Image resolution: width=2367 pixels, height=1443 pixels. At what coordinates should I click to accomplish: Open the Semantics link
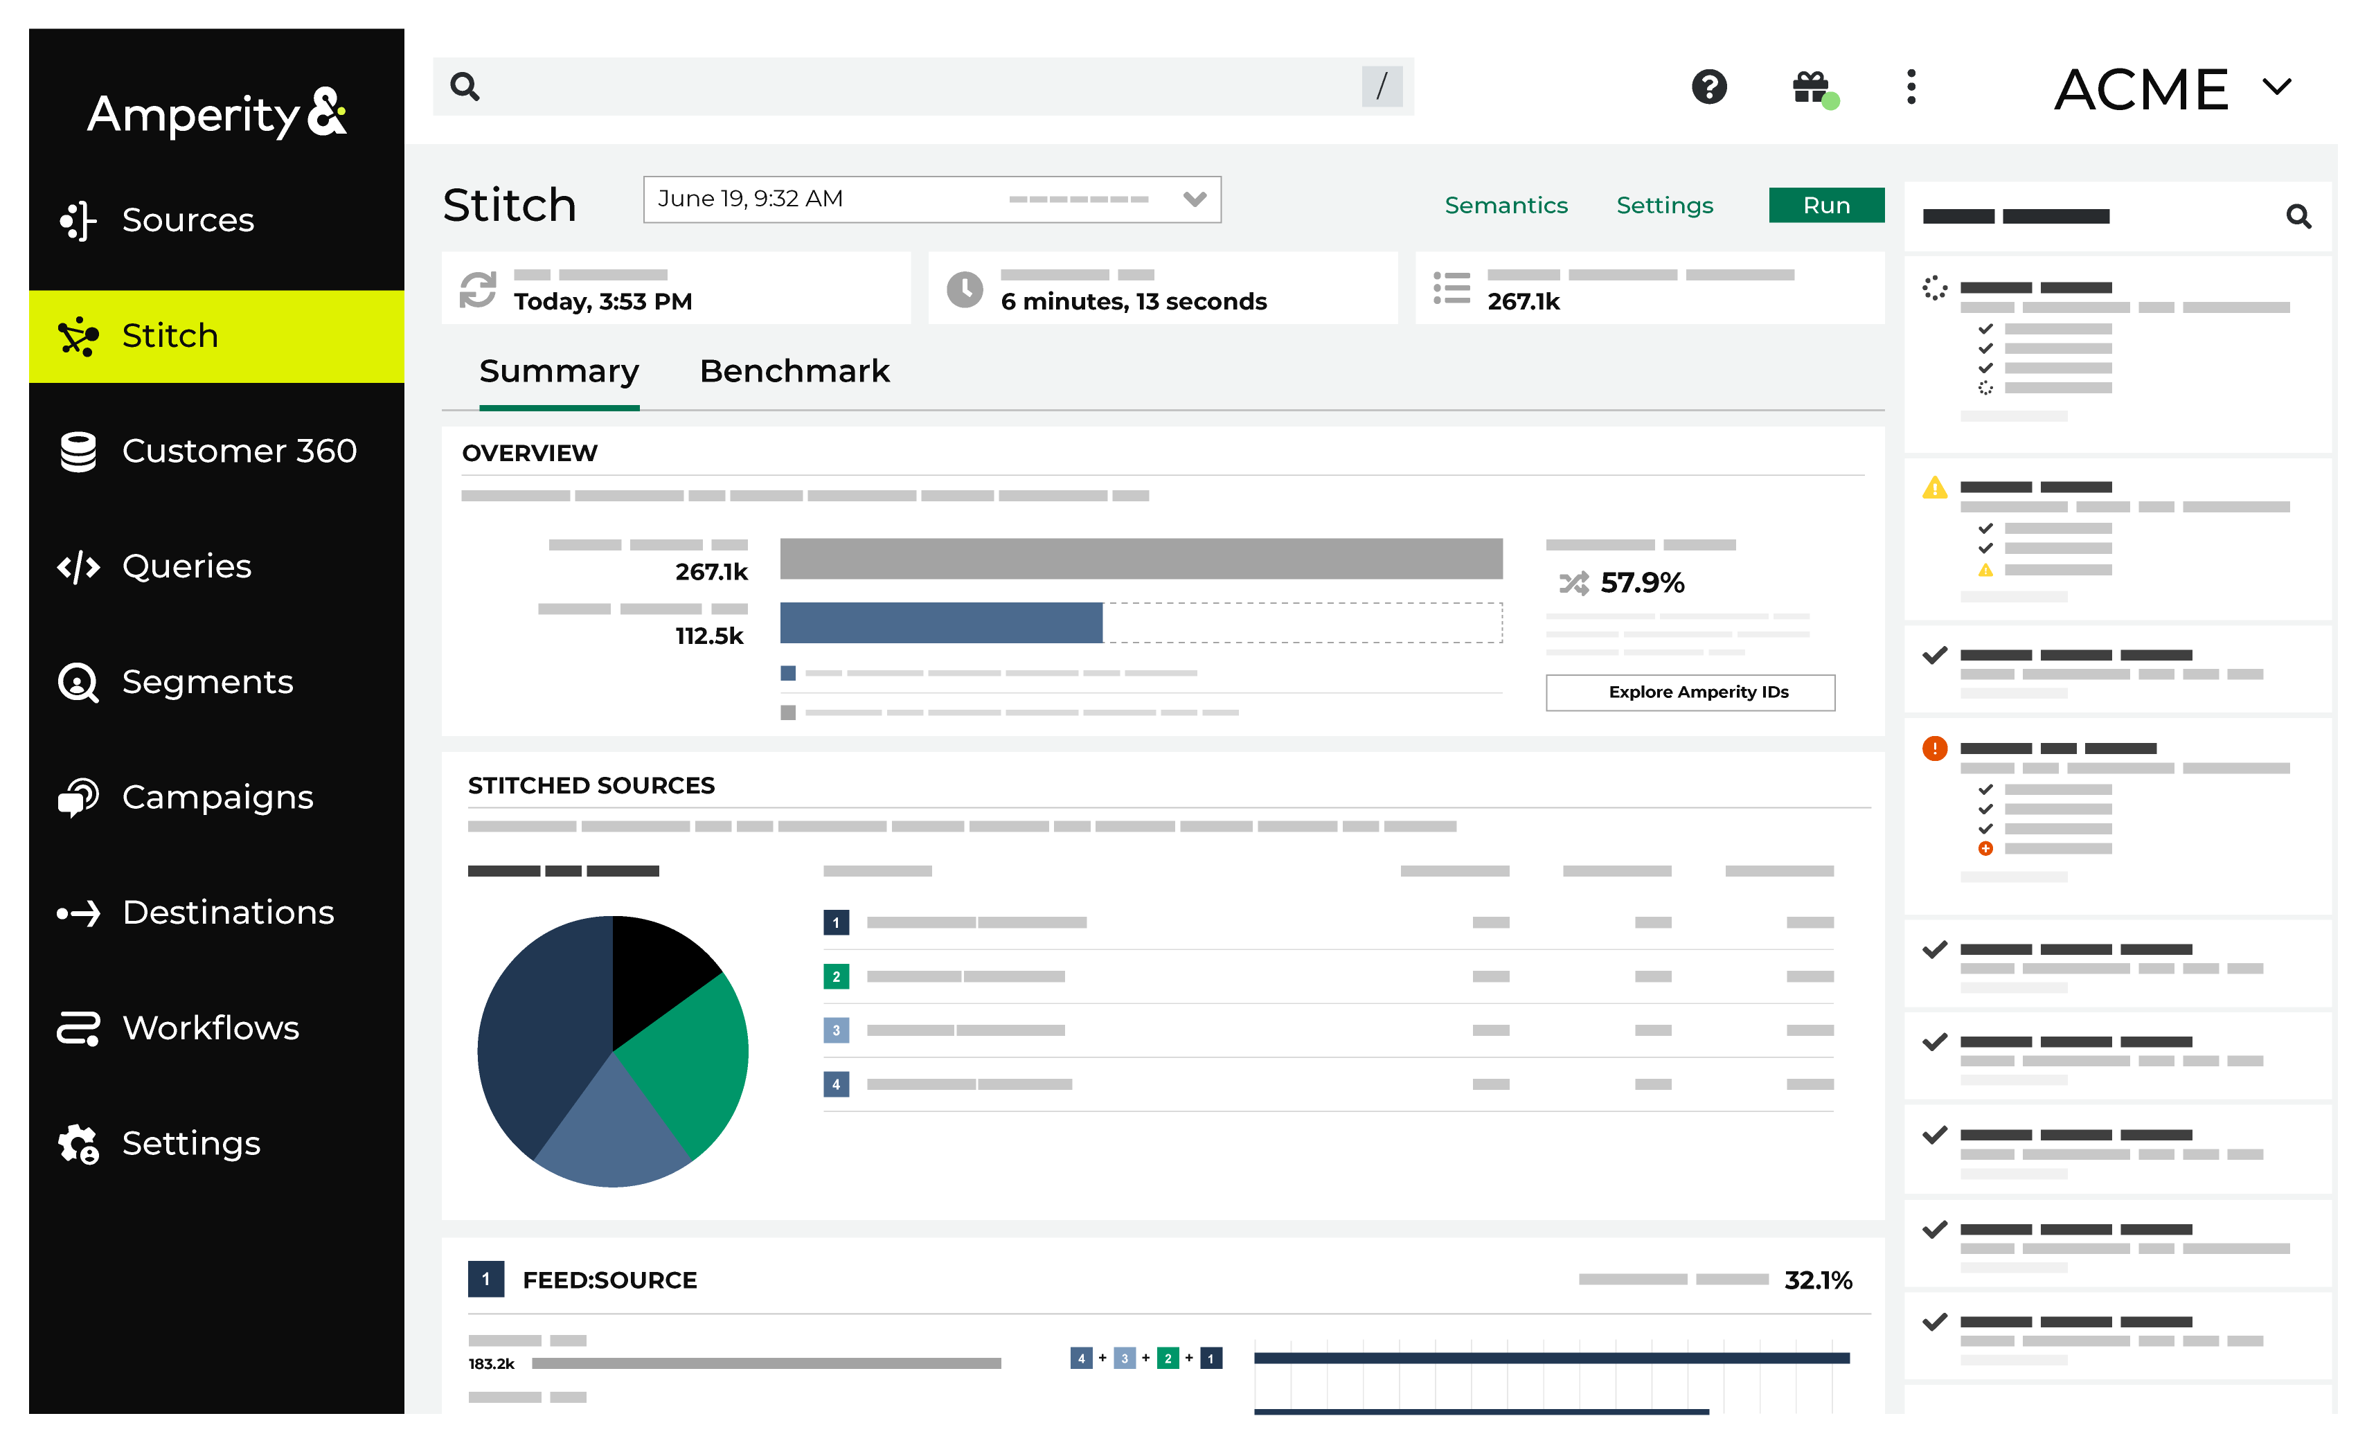(x=1506, y=205)
